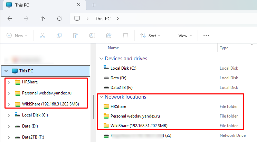
Task: Click the Share icon
Action: coord(109,35)
